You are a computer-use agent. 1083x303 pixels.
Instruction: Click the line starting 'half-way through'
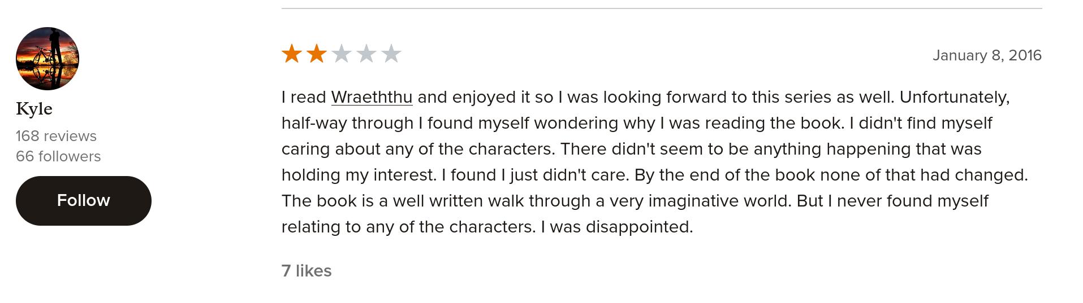coord(636,123)
